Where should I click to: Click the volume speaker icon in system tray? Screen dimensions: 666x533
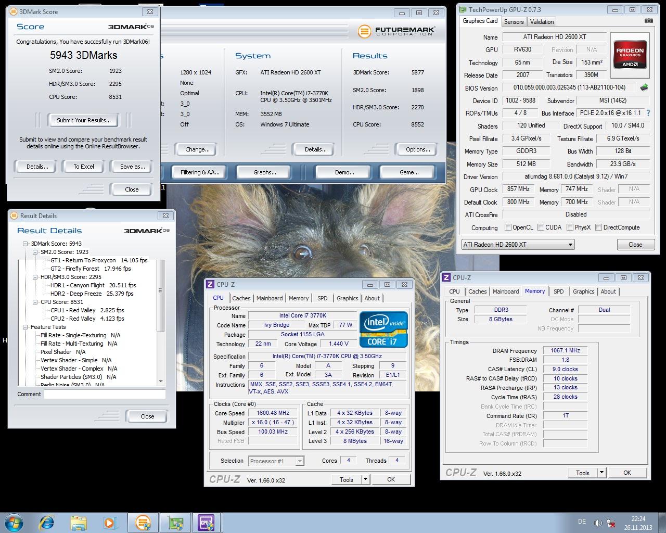[598, 523]
